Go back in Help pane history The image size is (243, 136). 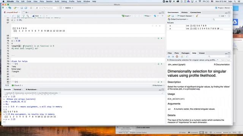pos(169,57)
